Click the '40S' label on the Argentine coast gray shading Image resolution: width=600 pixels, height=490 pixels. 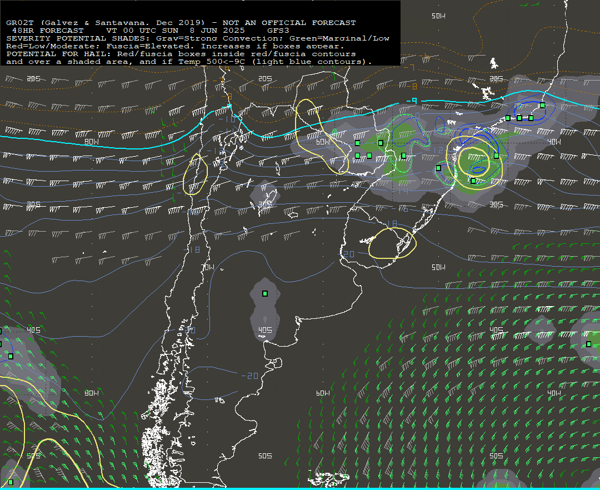[265, 330]
